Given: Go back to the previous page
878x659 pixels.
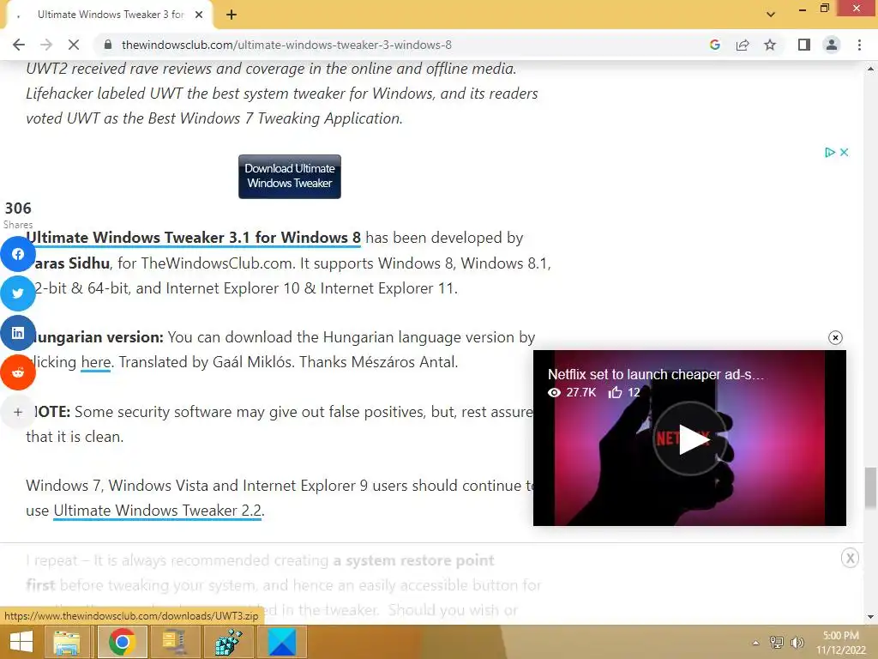Looking at the screenshot, I should 19,45.
